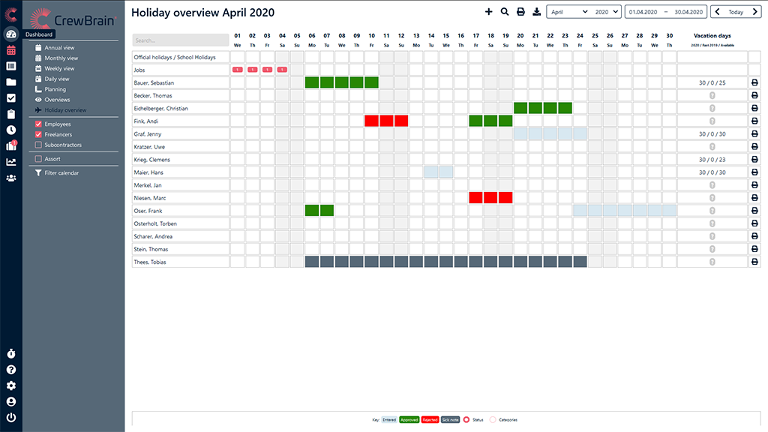Image resolution: width=768 pixels, height=432 pixels.
Task: Enable the Subcontractors checkbox
Action: (x=39, y=145)
